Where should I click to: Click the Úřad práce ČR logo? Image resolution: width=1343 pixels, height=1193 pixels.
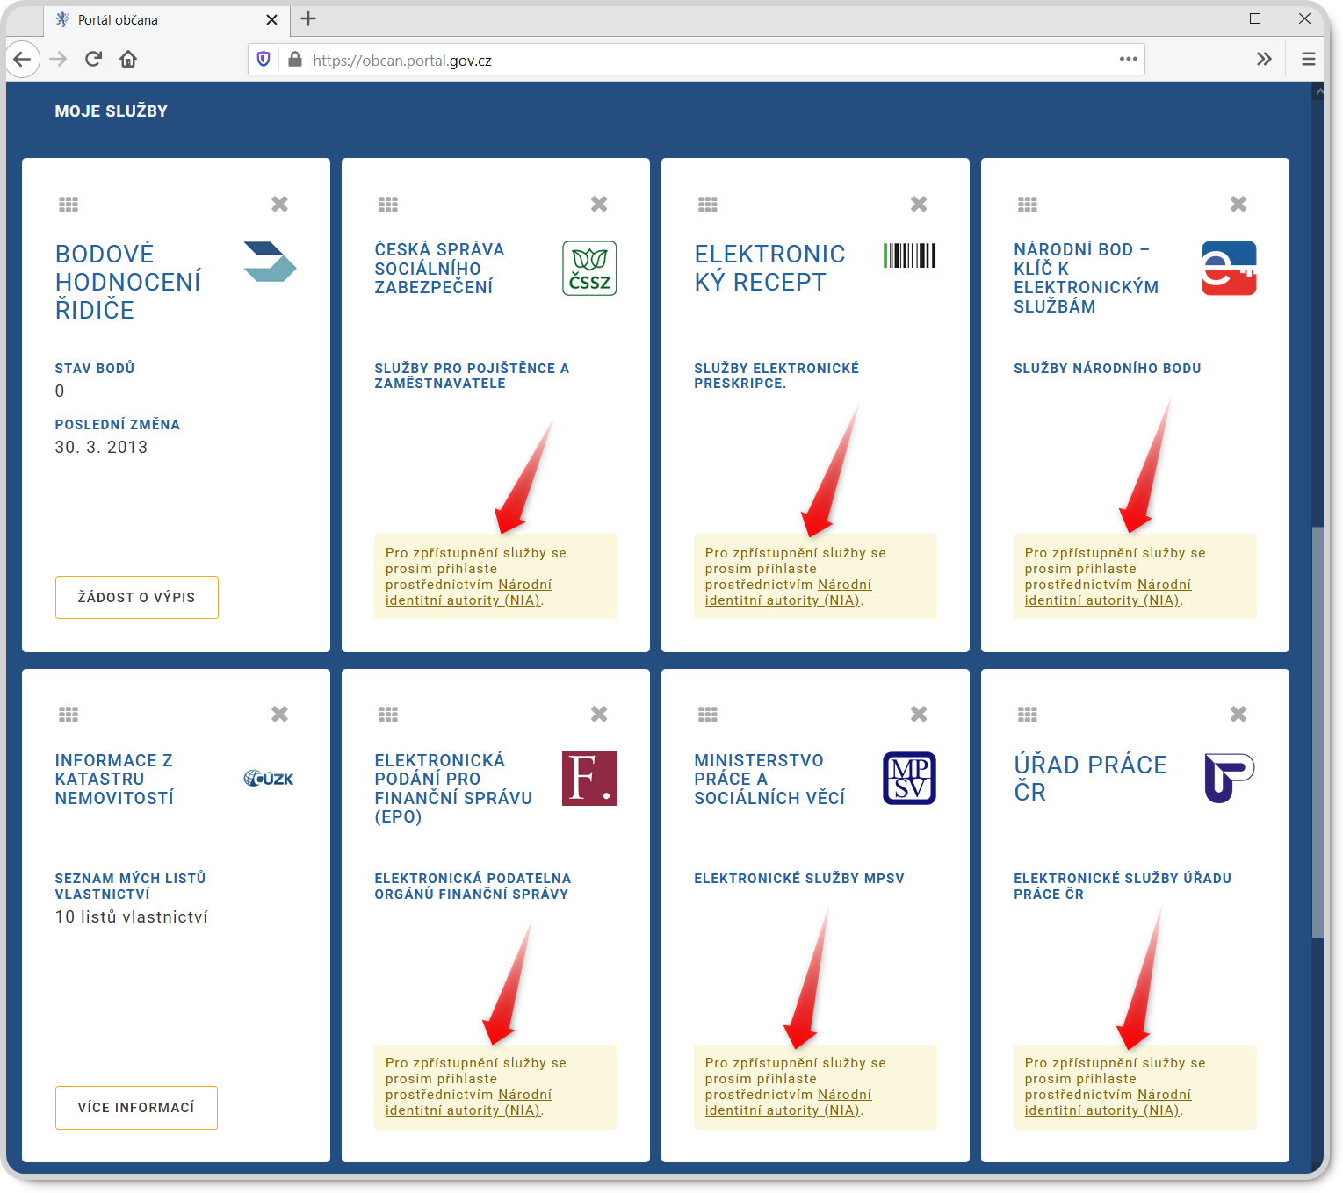(1229, 778)
